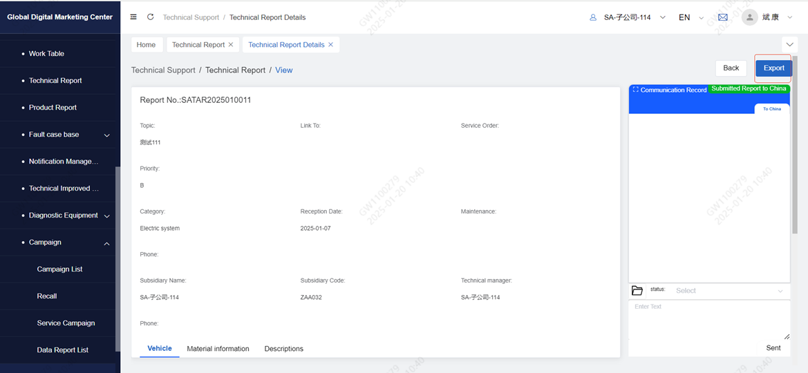Expand Communication Record to fullscreen

[x=635, y=90]
